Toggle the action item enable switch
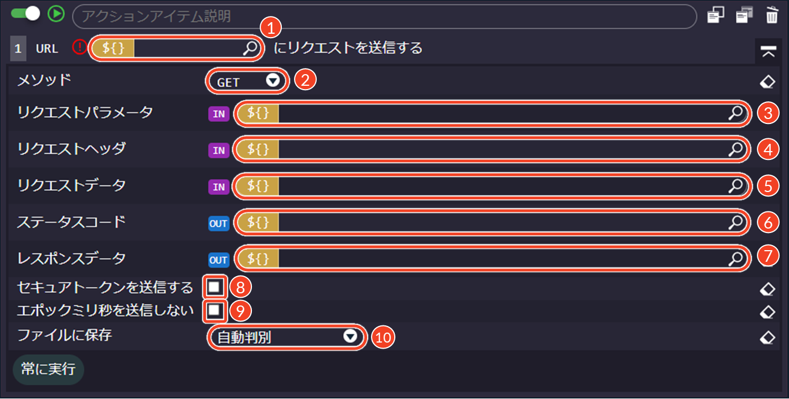The height and width of the screenshot is (399, 789). point(25,14)
